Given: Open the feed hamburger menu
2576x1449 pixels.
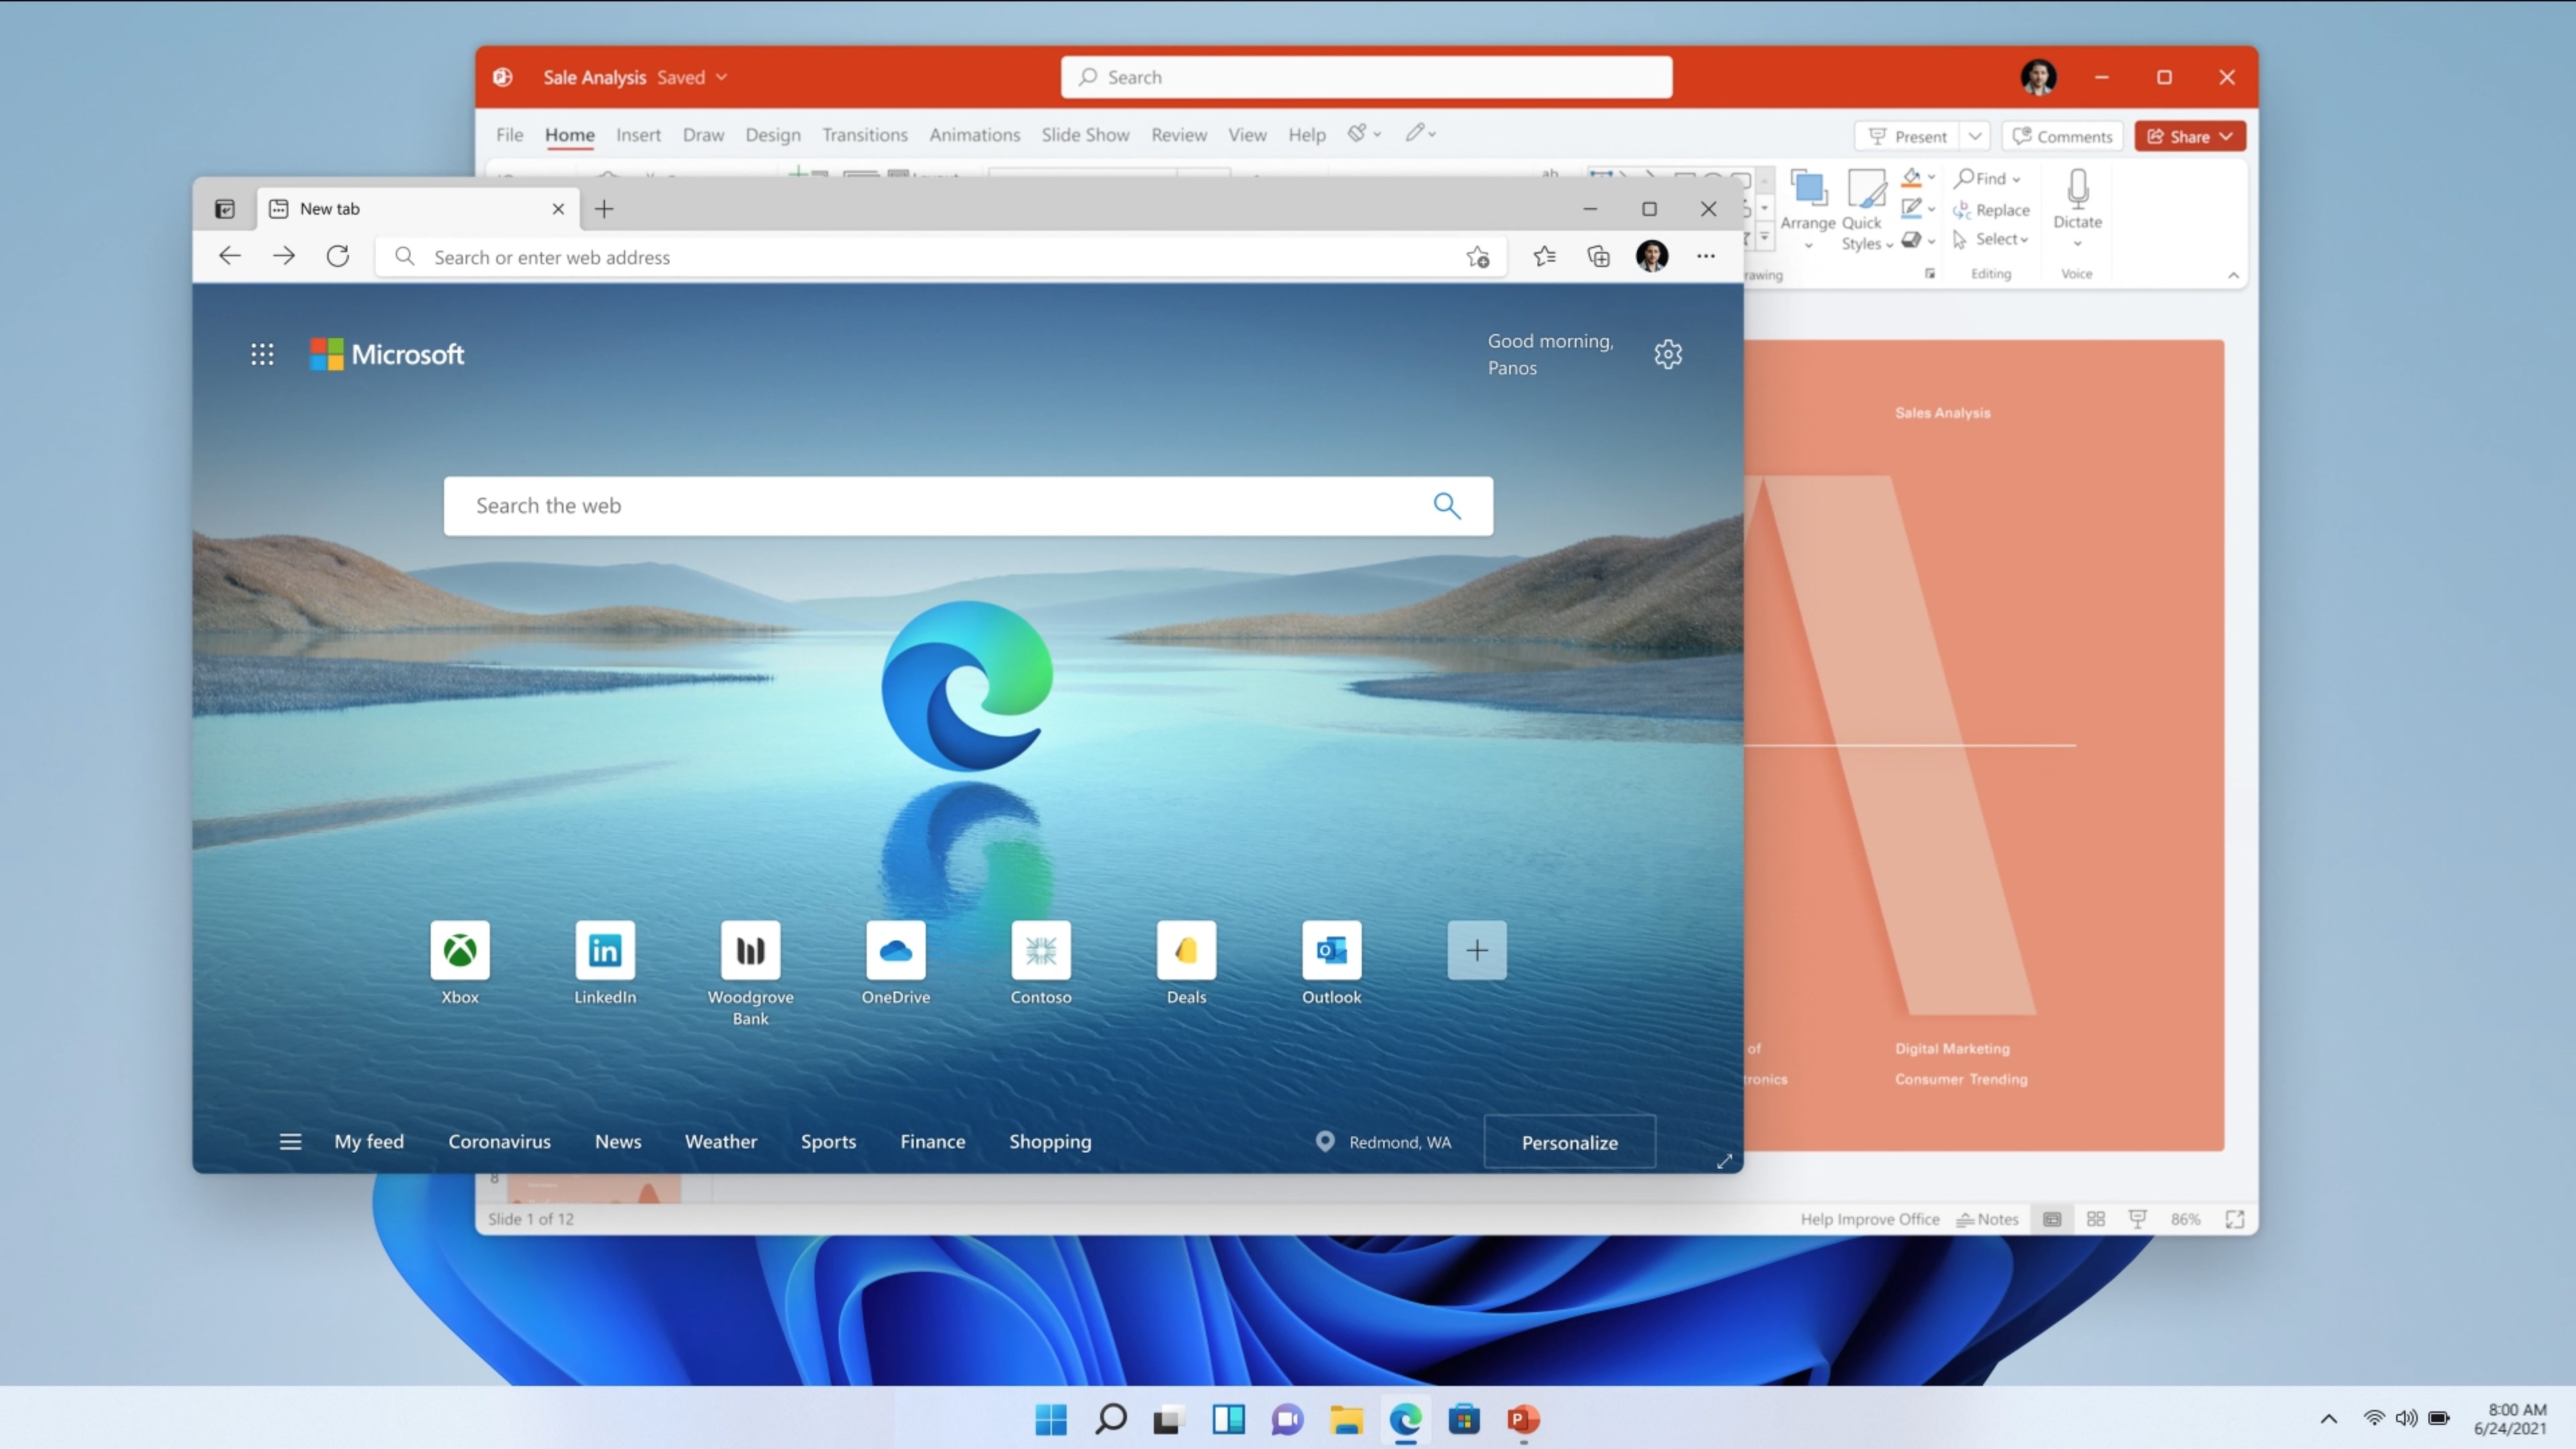Looking at the screenshot, I should [290, 1142].
